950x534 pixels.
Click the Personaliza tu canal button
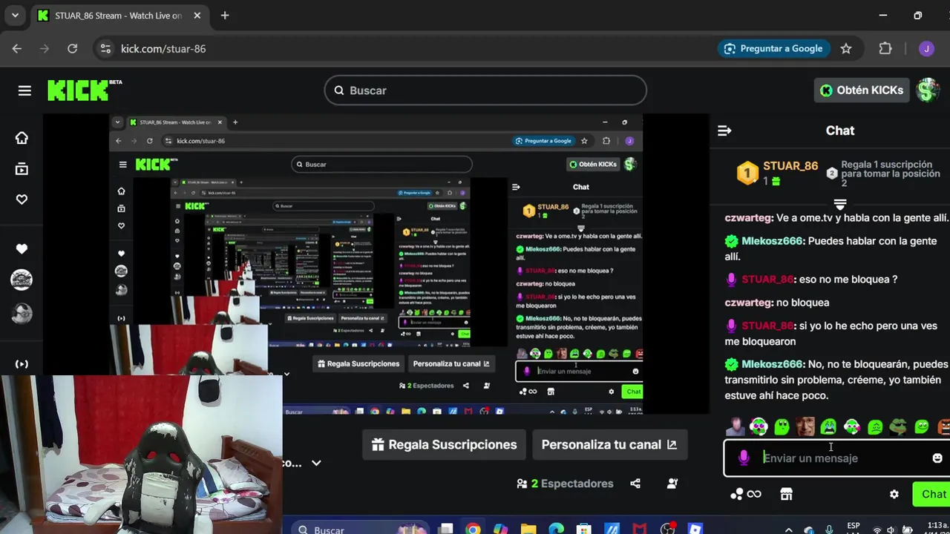[x=609, y=445]
